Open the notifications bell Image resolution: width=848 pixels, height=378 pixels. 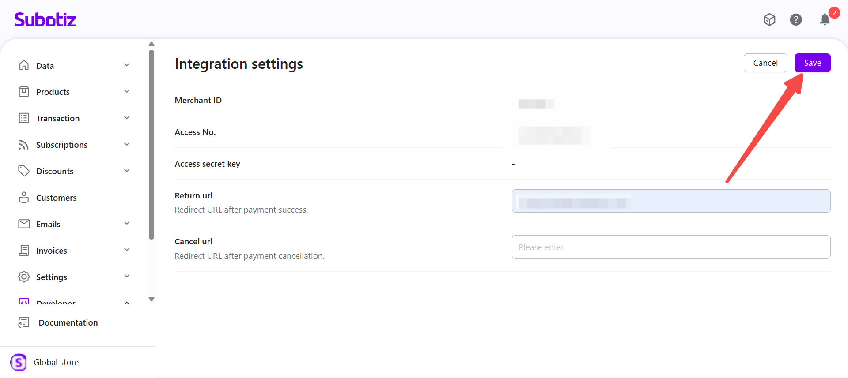point(825,20)
